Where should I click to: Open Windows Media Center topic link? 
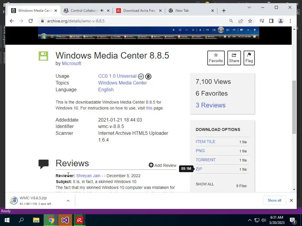(x=122, y=83)
